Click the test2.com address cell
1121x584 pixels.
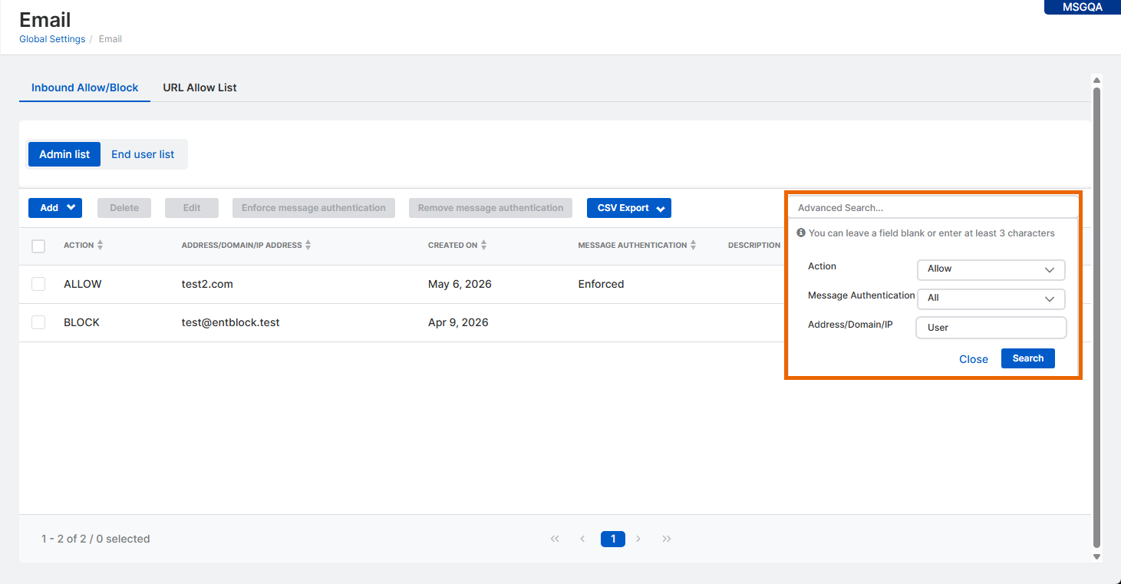[207, 284]
